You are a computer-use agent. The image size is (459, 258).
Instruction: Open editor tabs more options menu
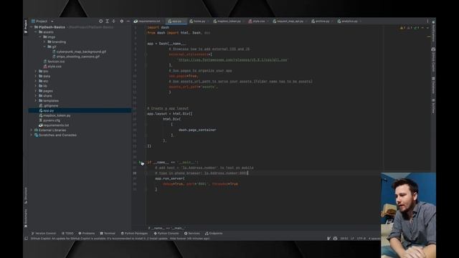point(427,21)
